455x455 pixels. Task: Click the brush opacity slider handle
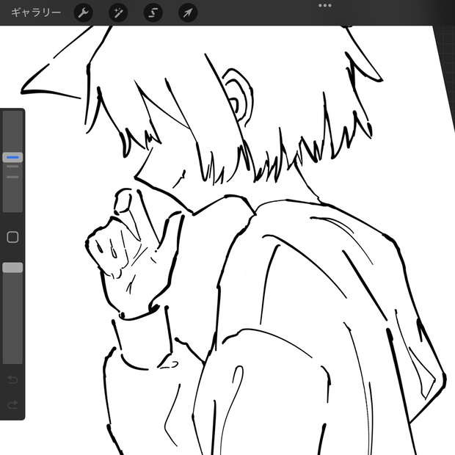click(x=12, y=268)
